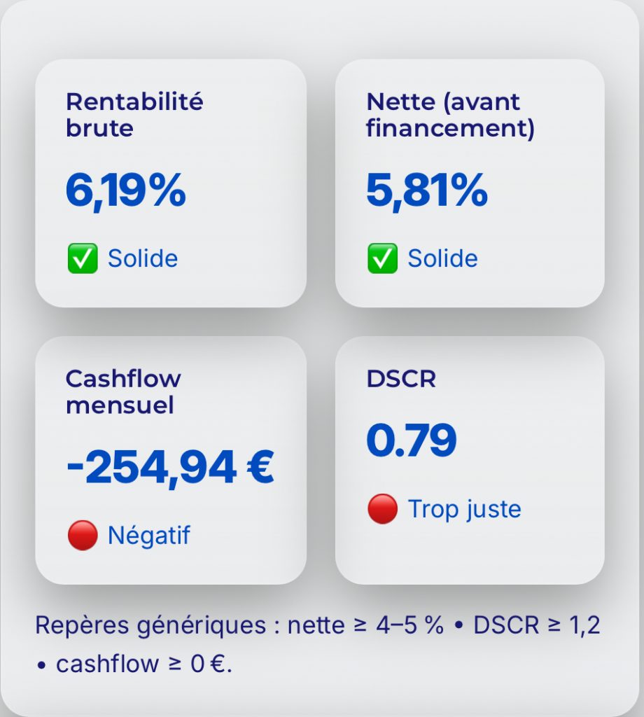Click the 6,19% gross yield value
This screenshot has width=644, height=717.
[x=126, y=191]
